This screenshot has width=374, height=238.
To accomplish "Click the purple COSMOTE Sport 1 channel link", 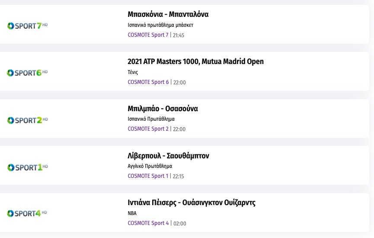I will tap(148, 176).
